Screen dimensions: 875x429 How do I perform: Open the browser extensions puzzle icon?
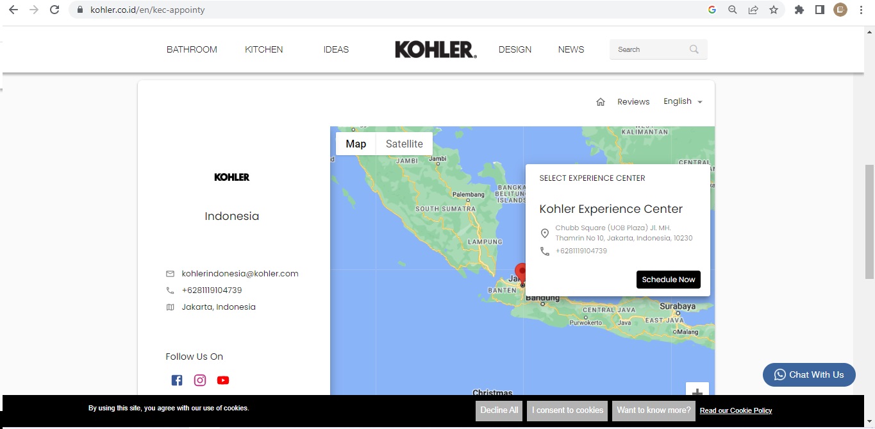[x=799, y=10]
